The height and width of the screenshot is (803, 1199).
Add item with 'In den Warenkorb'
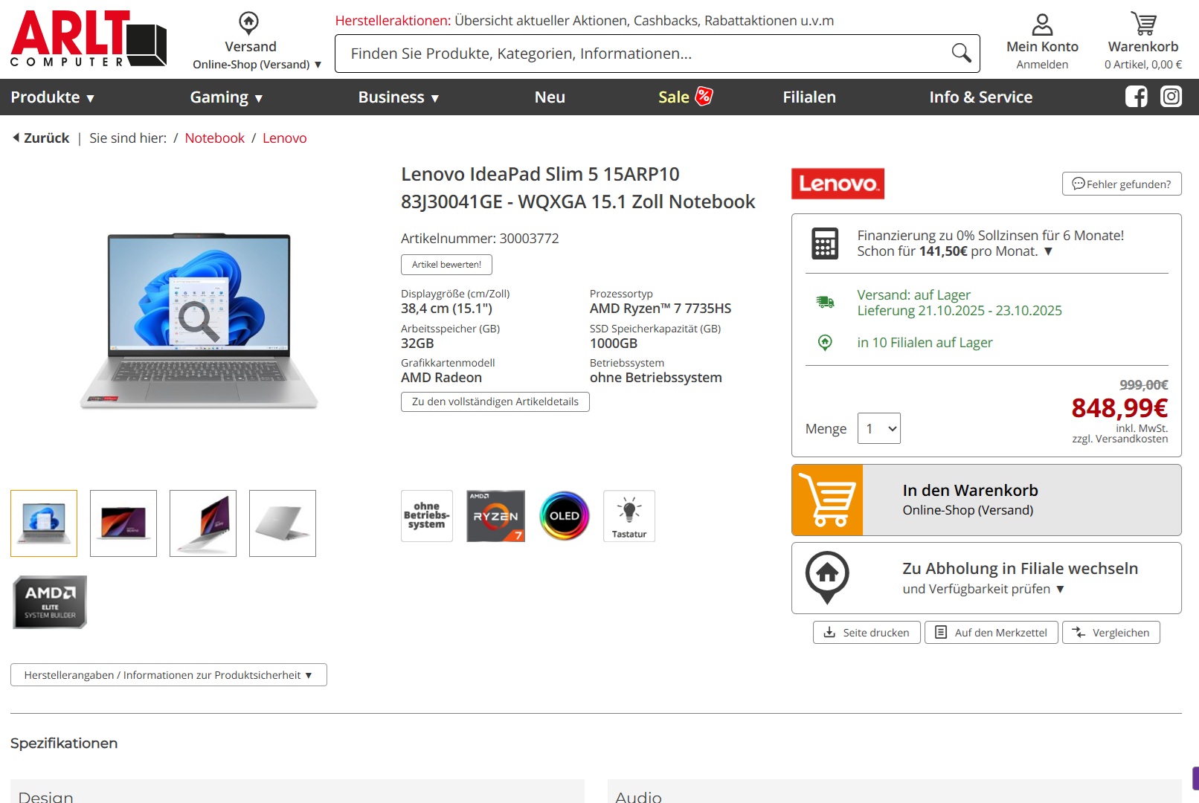[986, 500]
